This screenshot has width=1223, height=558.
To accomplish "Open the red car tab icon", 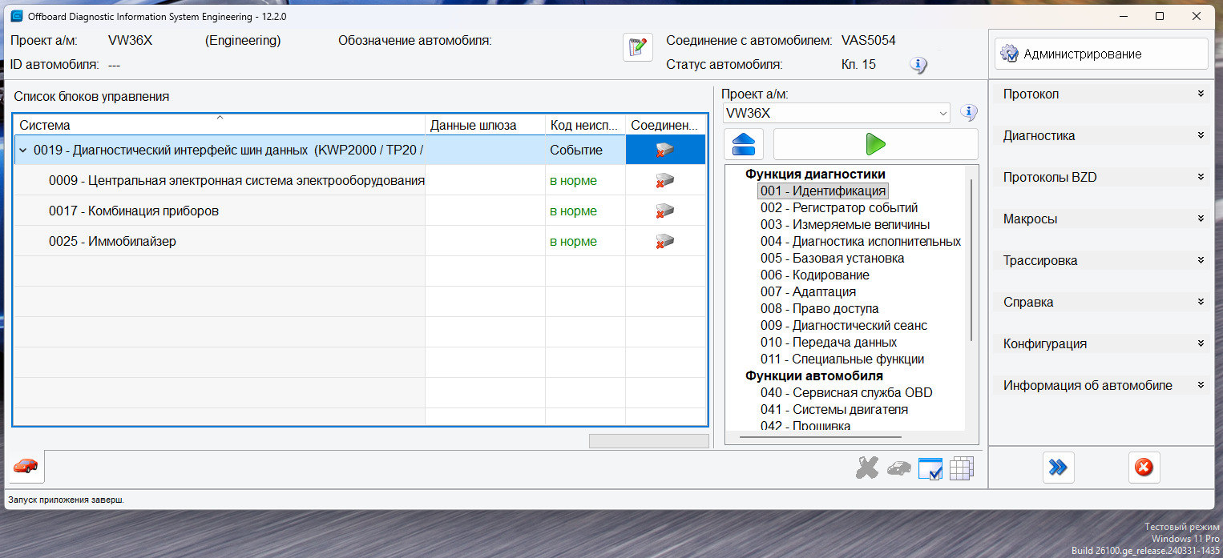I will 26,466.
